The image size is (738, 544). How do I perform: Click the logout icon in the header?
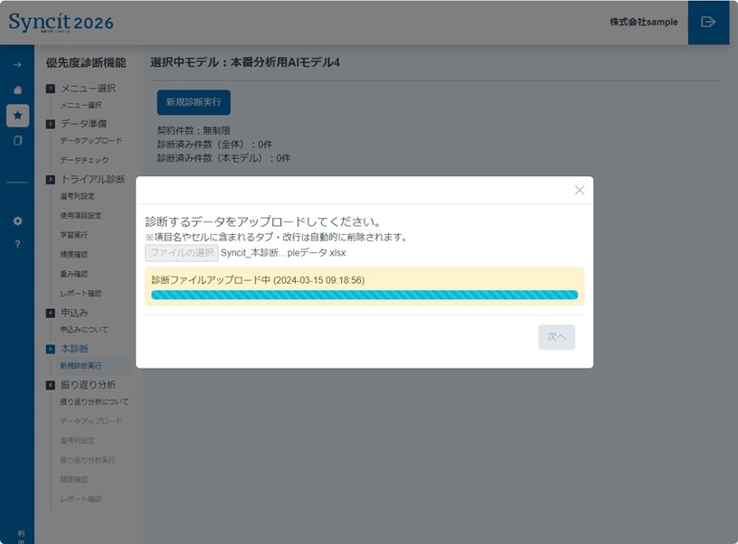708,22
